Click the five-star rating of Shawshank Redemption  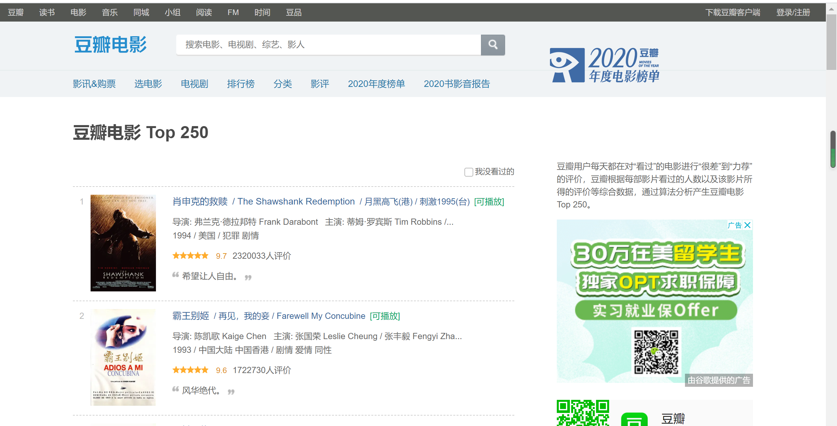click(x=191, y=256)
